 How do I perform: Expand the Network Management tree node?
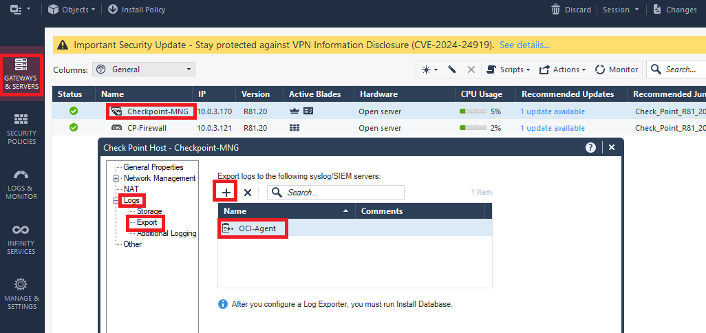(x=116, y=178)
